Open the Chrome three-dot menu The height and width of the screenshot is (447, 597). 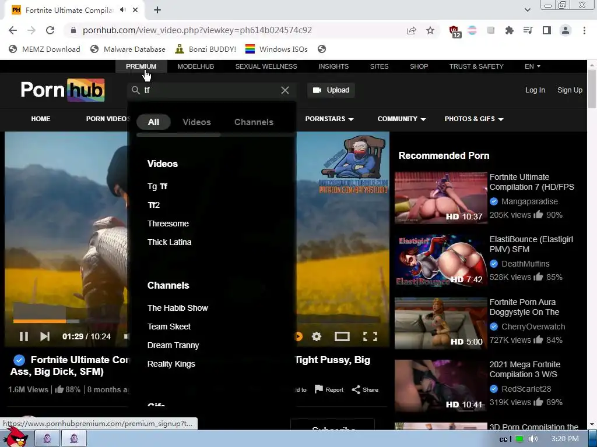584,30
